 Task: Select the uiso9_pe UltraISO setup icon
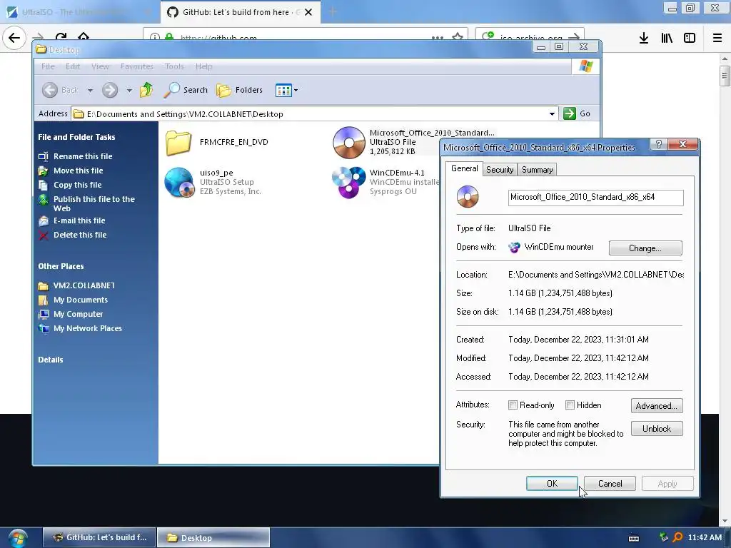[x=179, y=182]
